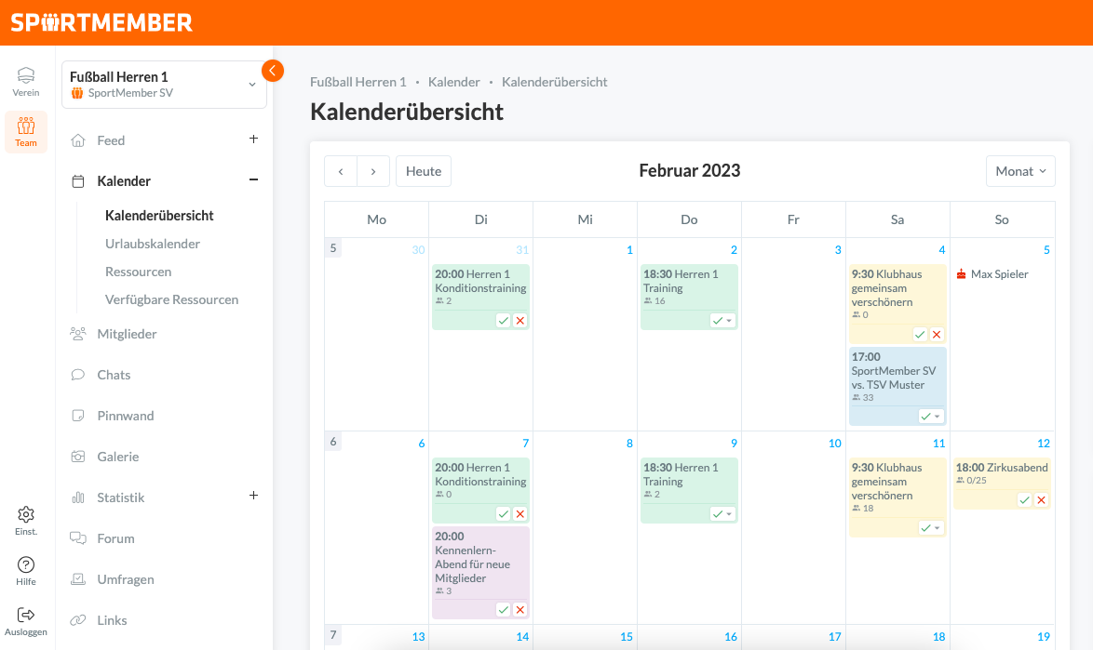Click the Hilfe question mark icon

coord(26,564)
